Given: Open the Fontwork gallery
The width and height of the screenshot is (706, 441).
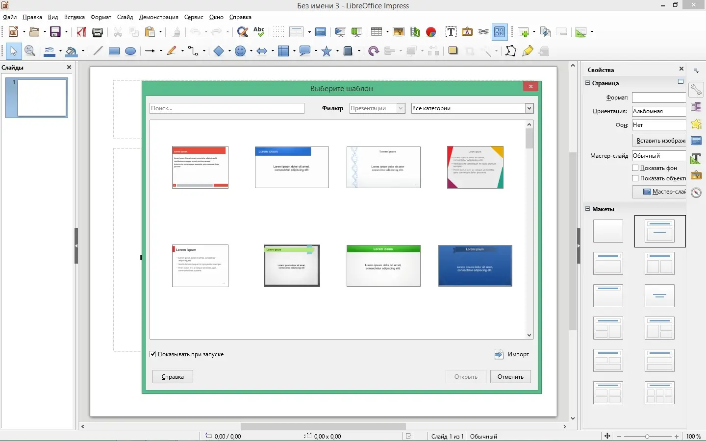Looking at the screenshot, I should [467, 32].
